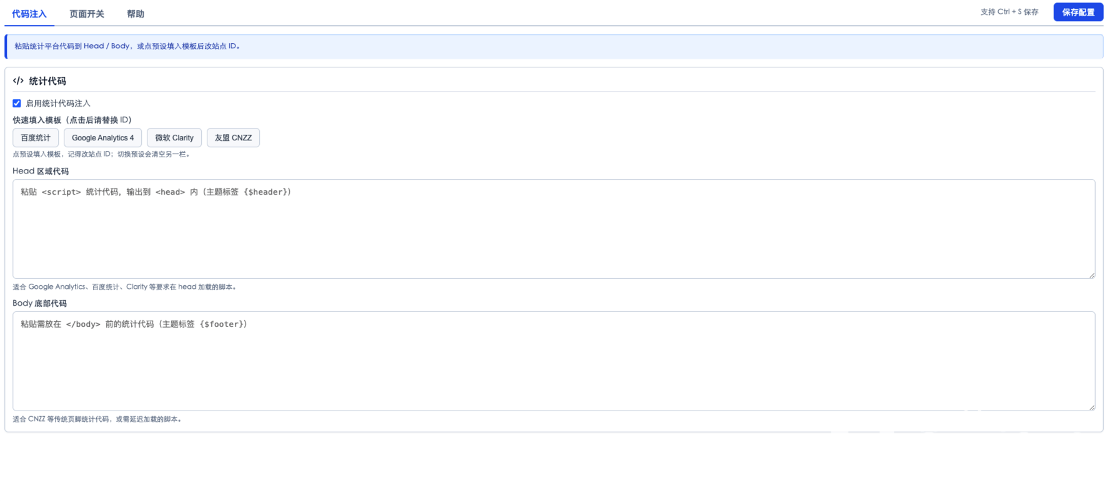Click the blue info banner about 粘贴统计平台代码
1110x501 pixels.
click(x=553, y=46)
